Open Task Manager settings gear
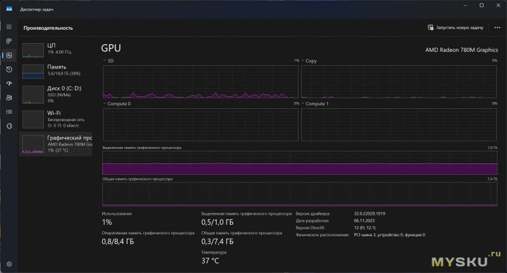The height and width of the screenshot is (273, 507). tap(9, 263)
